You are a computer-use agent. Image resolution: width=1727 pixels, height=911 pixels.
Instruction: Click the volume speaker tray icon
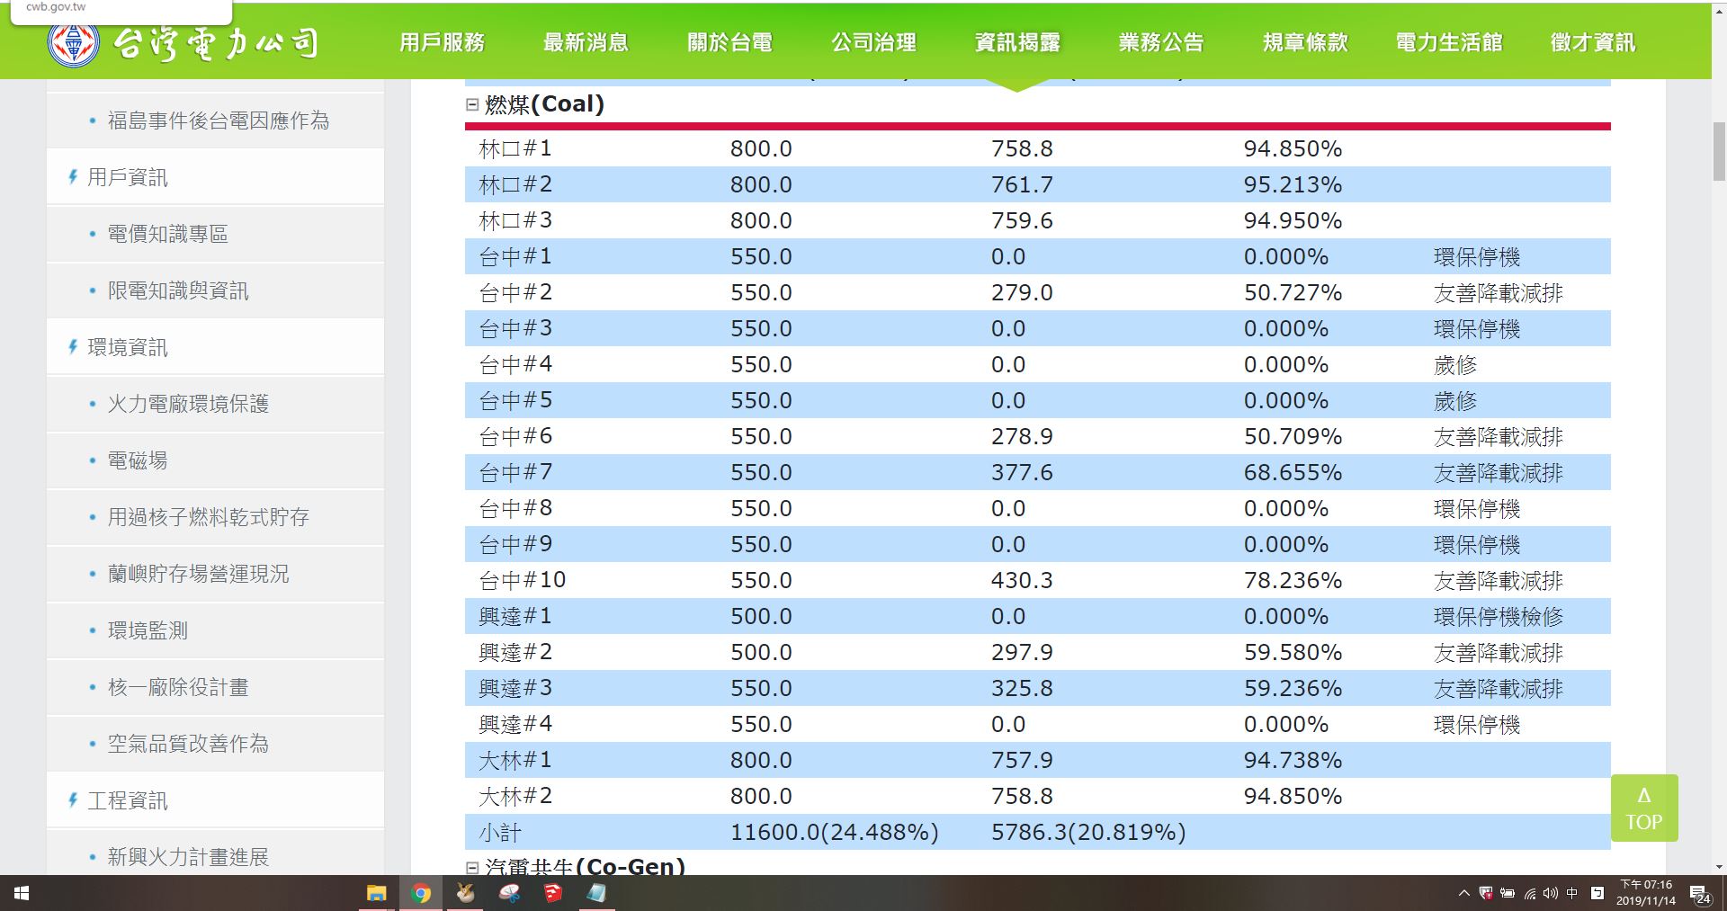click(x=1551, y=893)
